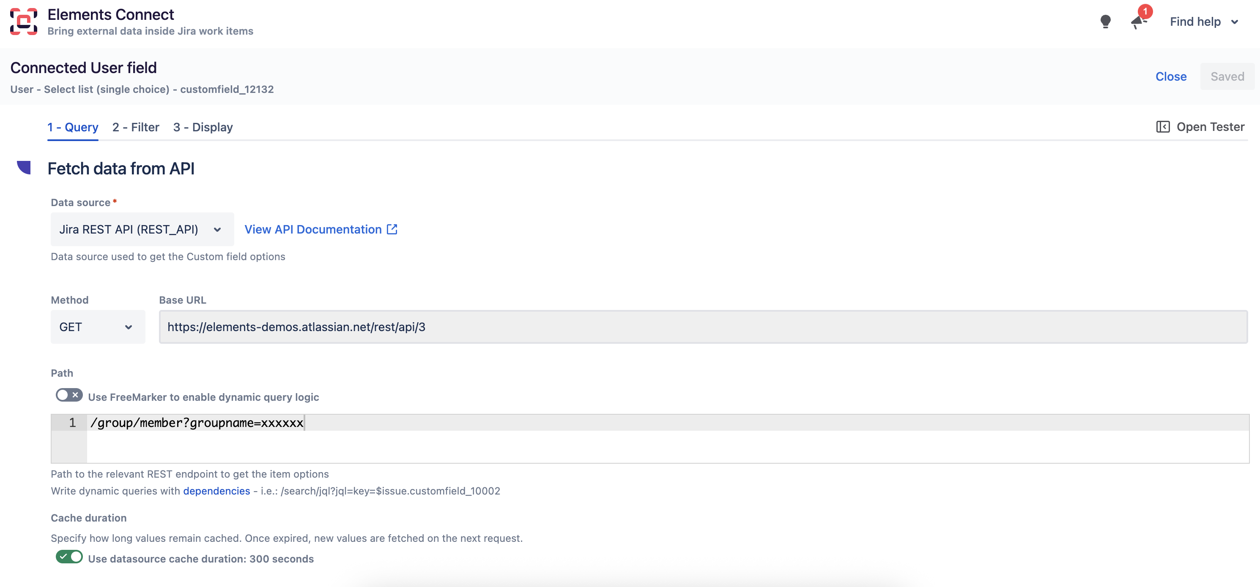This screenshot has width=1260, height=587.
Task: Open the dependencies documentation link
Action: (216, 491)
